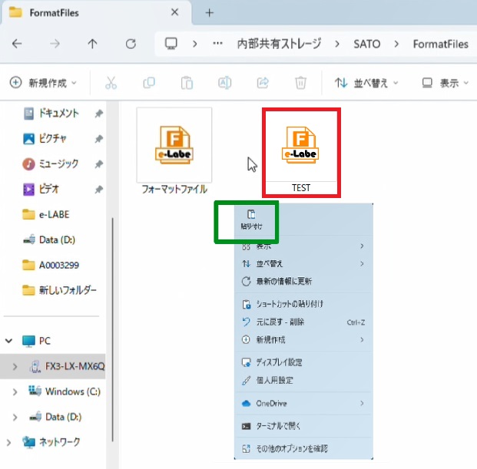Image resolution: width=477 pixels, height=469 pixels.
Task: Click the Copy icon in toolbar
Action: click(149, 83)
